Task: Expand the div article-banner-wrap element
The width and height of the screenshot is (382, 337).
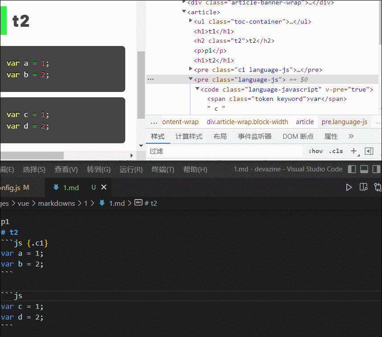Action: 184,2
